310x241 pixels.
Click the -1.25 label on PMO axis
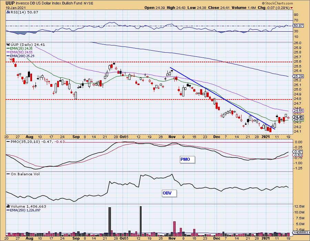coord(298,168)
